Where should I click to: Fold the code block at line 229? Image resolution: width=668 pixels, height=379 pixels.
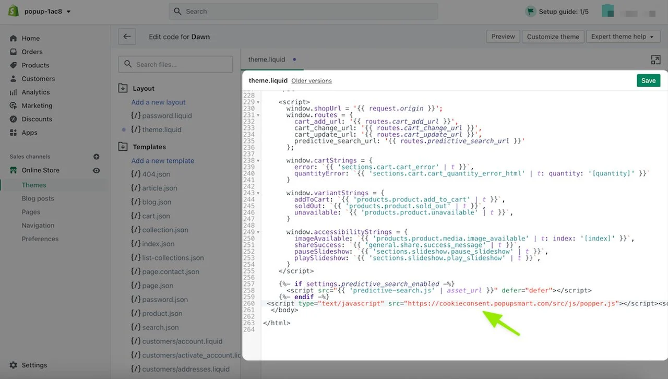(x=259, y=102)
